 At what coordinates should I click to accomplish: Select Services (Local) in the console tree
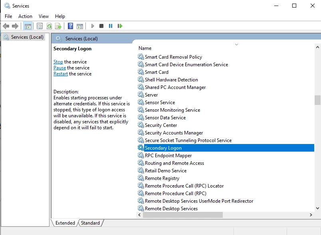27,37
